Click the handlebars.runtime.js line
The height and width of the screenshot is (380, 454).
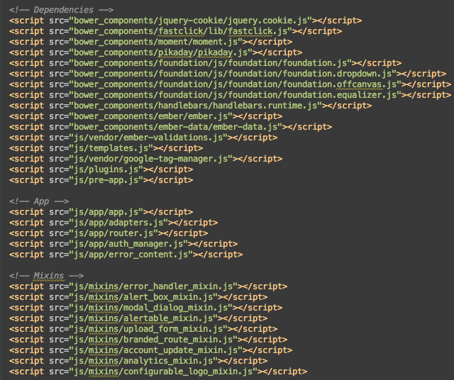tap(190, 106)
